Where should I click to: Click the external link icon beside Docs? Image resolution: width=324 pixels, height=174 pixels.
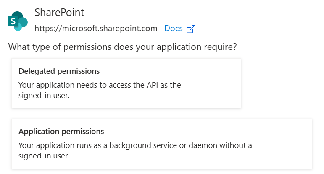191,29
